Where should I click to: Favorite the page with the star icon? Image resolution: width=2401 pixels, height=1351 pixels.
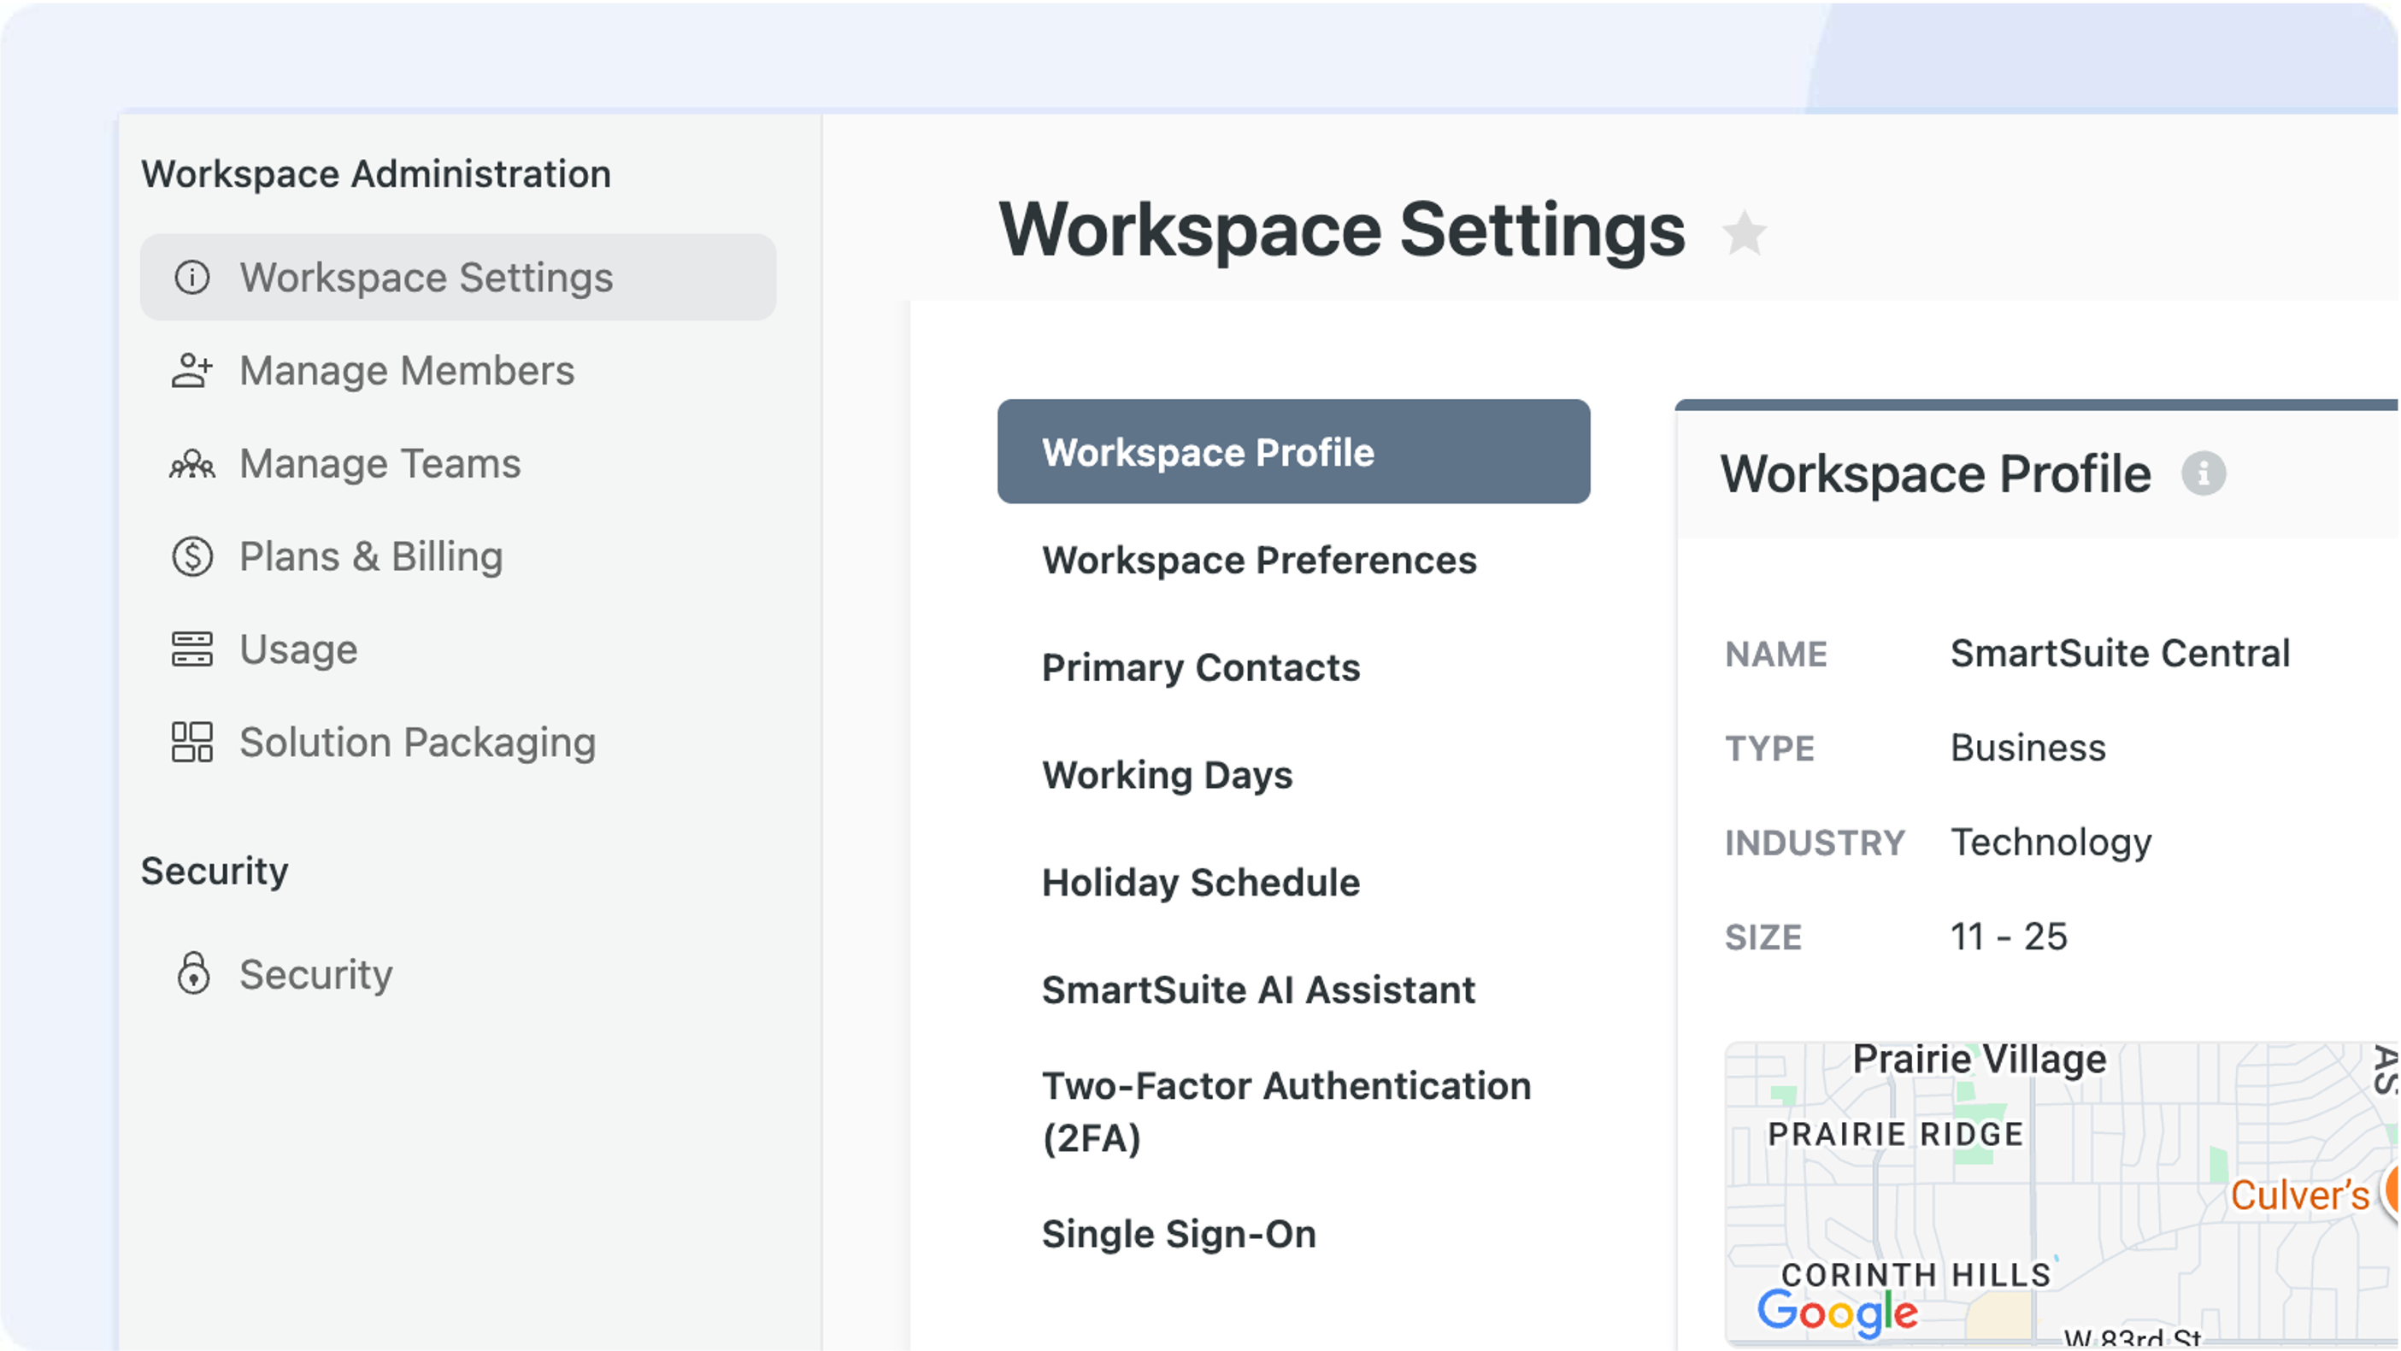1744,233
